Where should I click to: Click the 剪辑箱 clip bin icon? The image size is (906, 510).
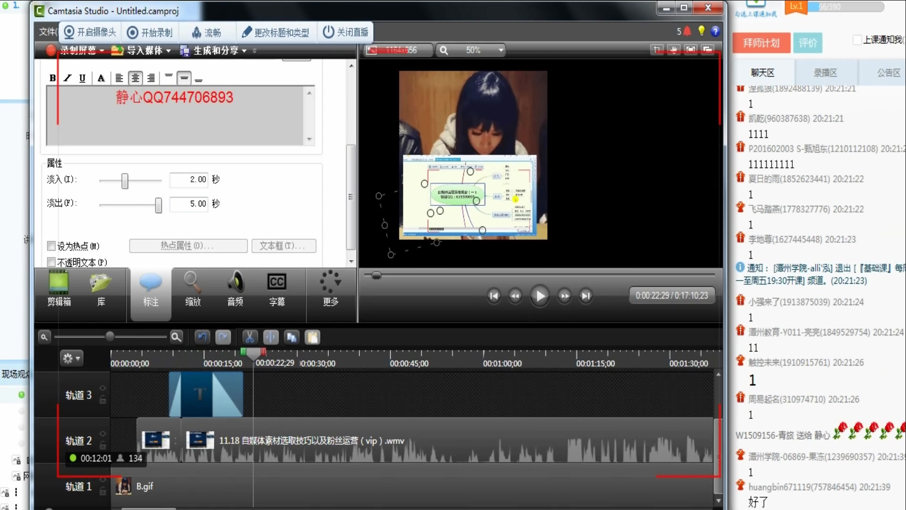59,289
